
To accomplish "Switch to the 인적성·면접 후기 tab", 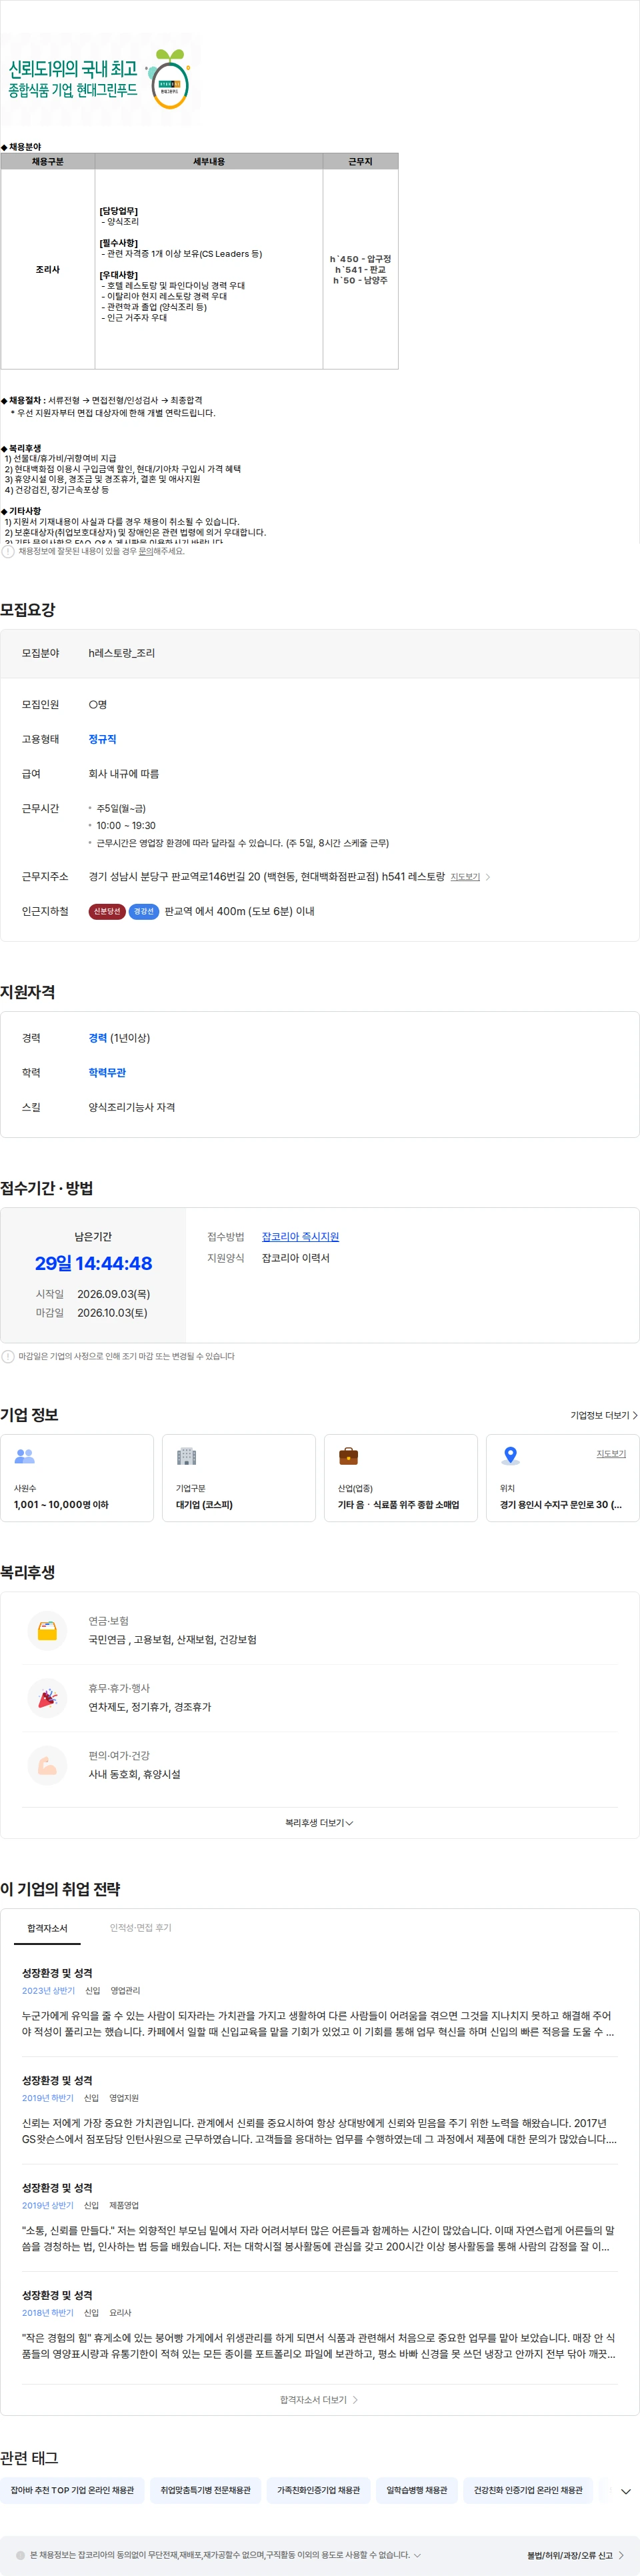I will (141, 1928).
